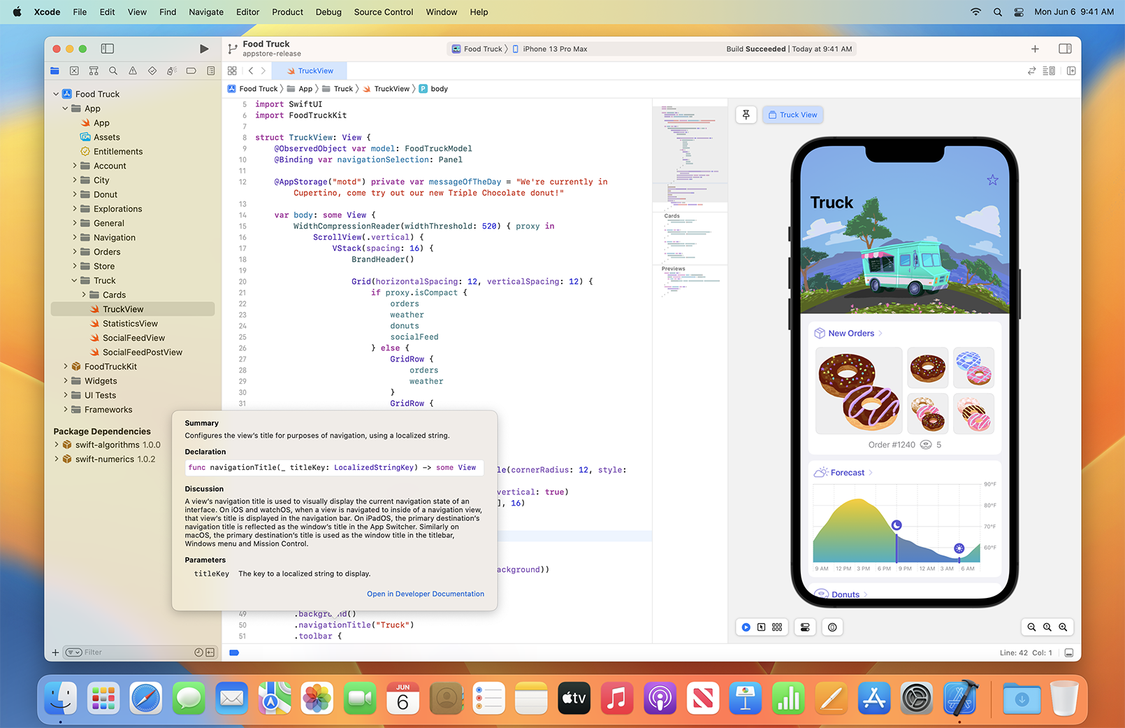Viewport: 1125px width, 728px height.
Task: Open the Source Control menu
Action: point(383,12)
